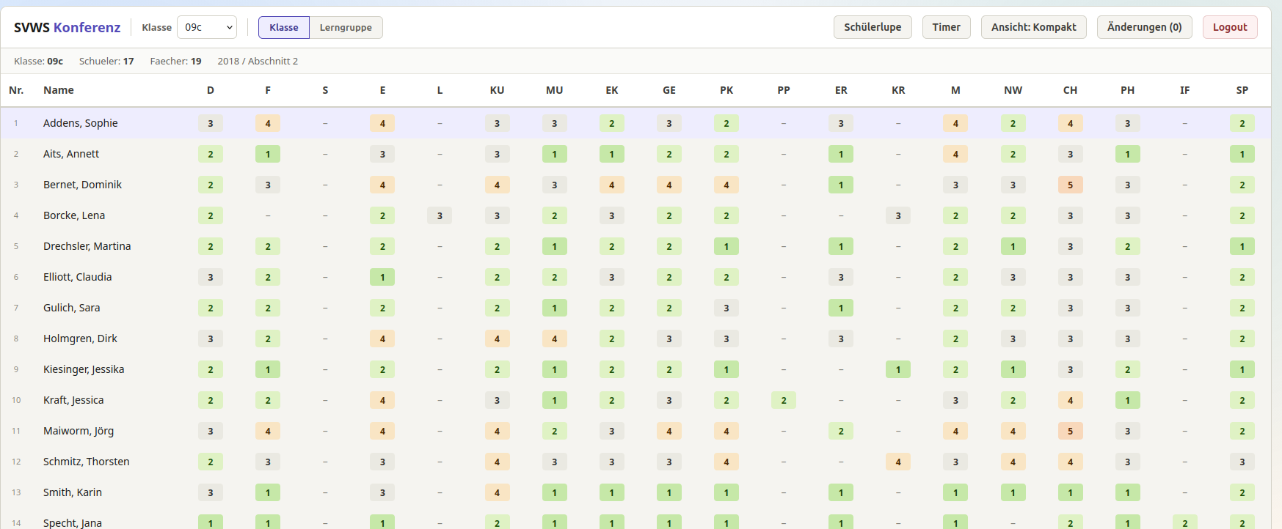Screen dimensions: 1282x529
Task: Click the Logout button
Action: point(1229,27)
